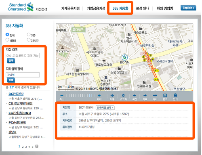Click 검색 button under 지점 검색
202x155 pixels.
pos(11,61)
